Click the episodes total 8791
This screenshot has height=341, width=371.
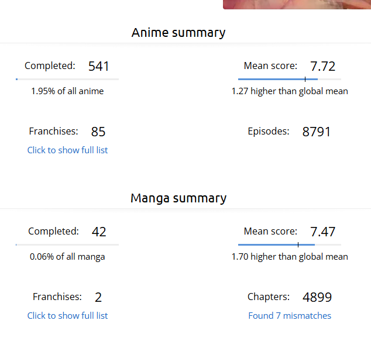(317, 132)
